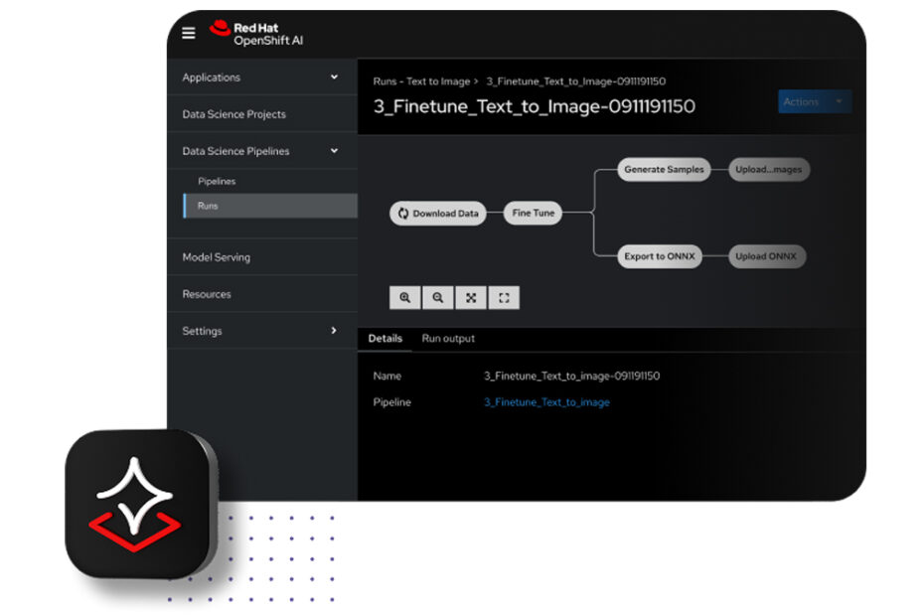This screenshot has width=924, height=616.
Task: Switch to the Run output tab
Action: 448,339
